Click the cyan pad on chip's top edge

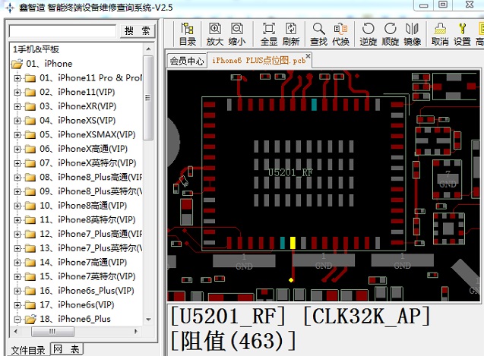pyautogui.click(x=314, y=105)
